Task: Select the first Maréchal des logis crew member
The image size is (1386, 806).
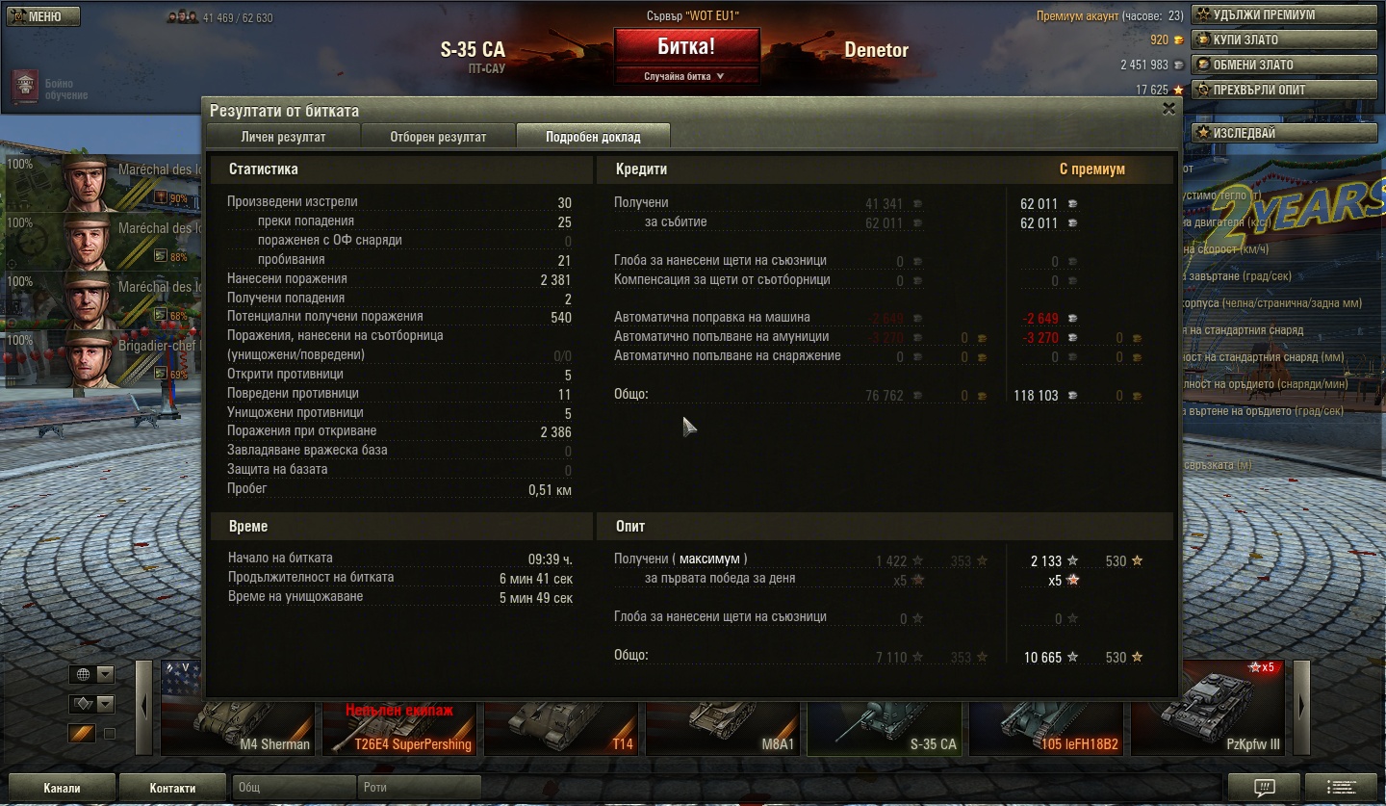Action: click(x=103, y=183)
